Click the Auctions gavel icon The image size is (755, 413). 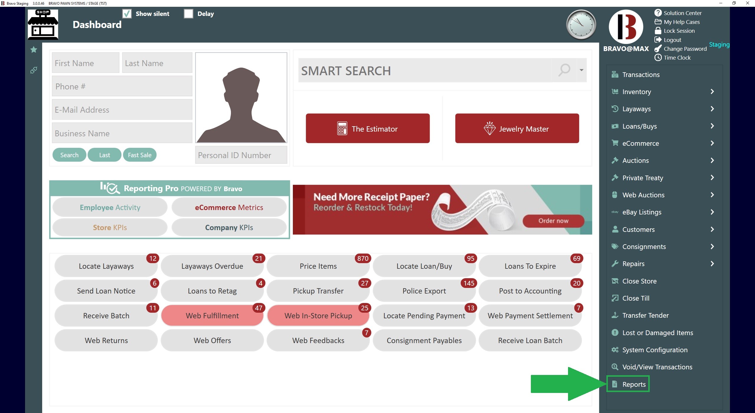click(x=615, y=160)
